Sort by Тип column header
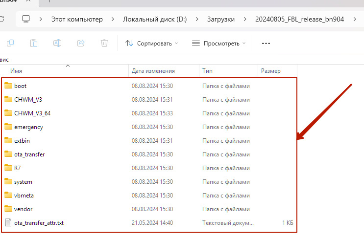Viewport: 364px width, 241px height. click(x=207, y=71)
